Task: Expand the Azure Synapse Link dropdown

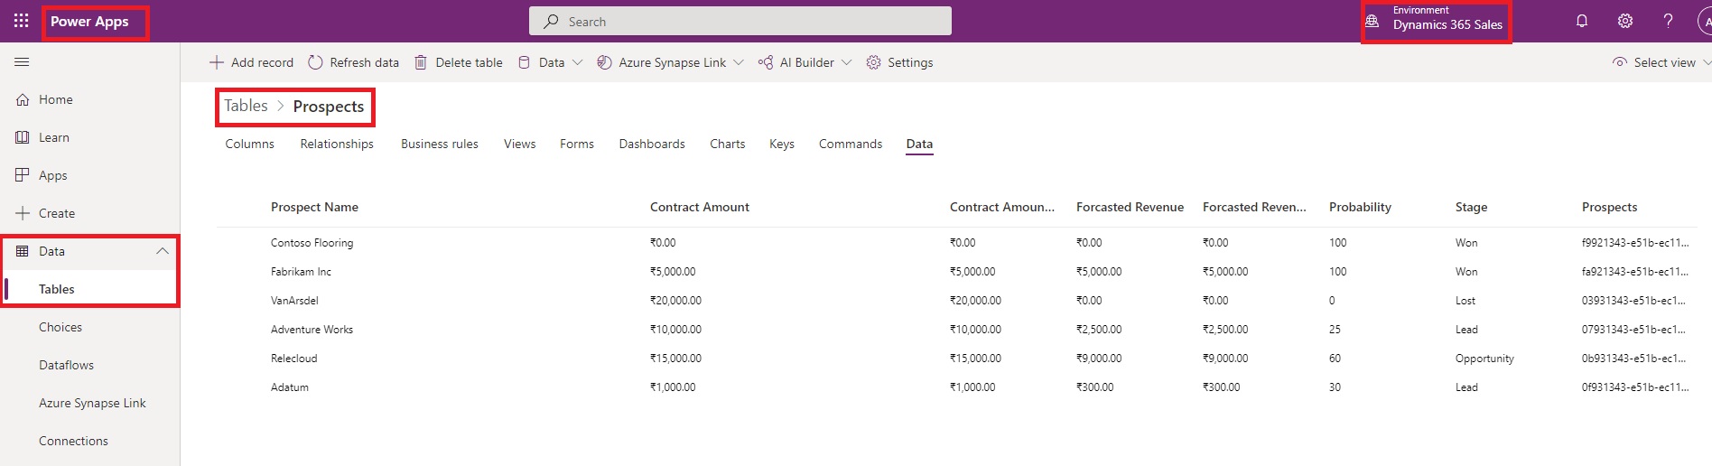Action: [670, 62]
